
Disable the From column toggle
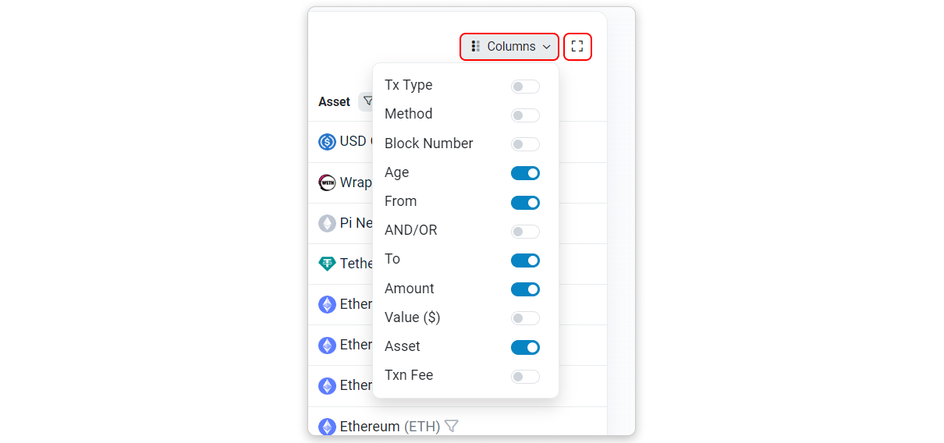[x=525, y=203]
